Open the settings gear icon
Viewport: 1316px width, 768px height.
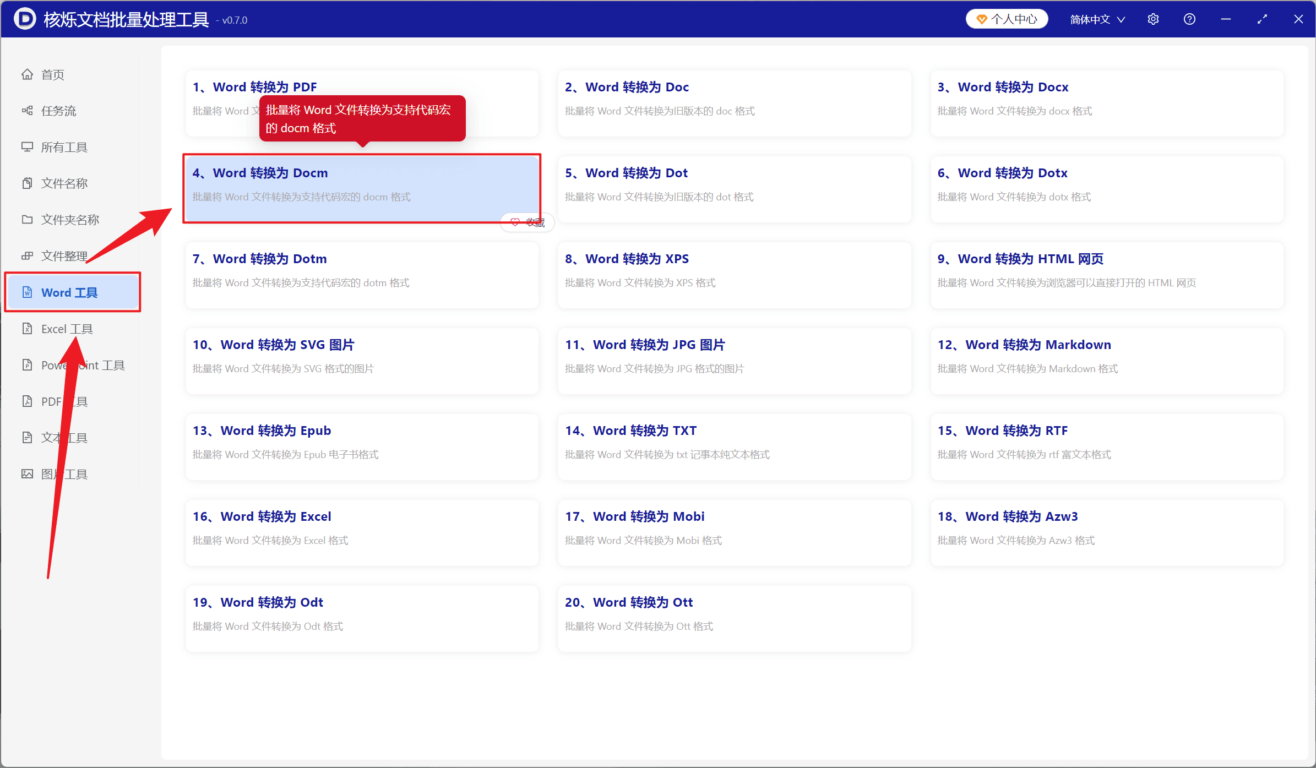1153,19
